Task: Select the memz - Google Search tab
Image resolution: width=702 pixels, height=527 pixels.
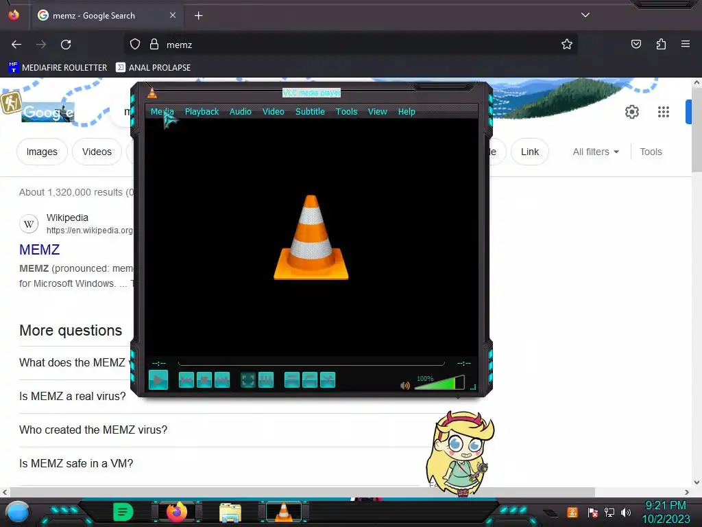Action: 106,16
